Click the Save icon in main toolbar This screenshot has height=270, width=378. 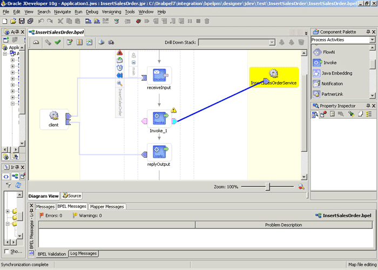(22, 21)
